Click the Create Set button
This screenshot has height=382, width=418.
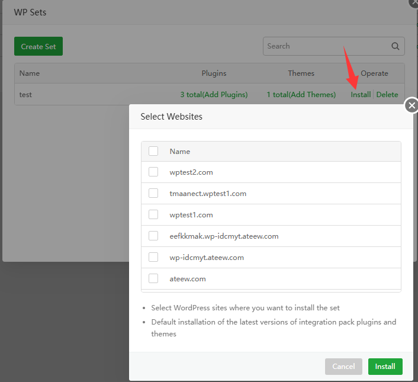38,46
